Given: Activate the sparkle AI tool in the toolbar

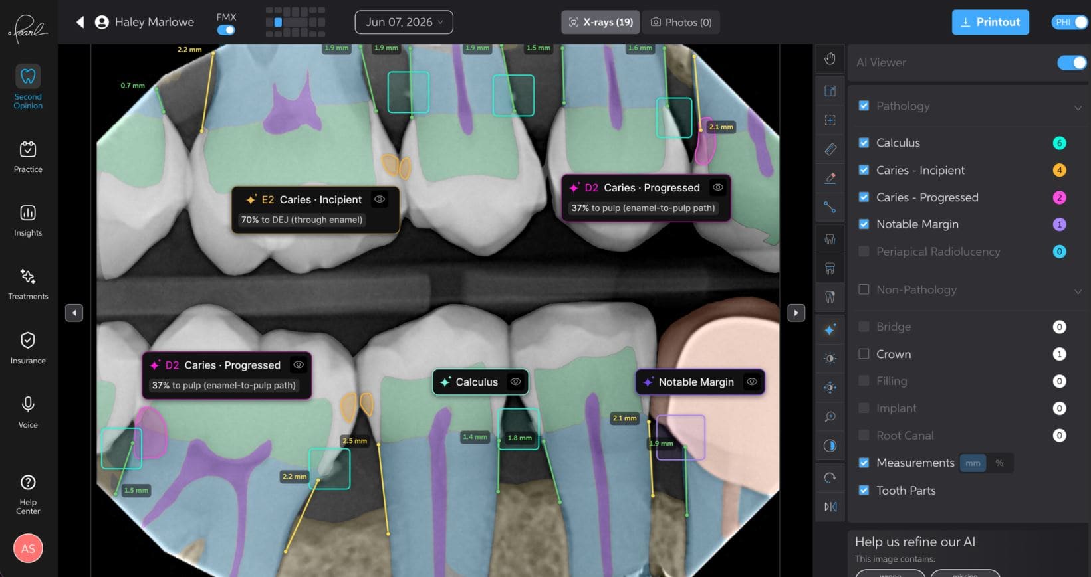Looking at the screenshot, I should click(x=830, y=329).
